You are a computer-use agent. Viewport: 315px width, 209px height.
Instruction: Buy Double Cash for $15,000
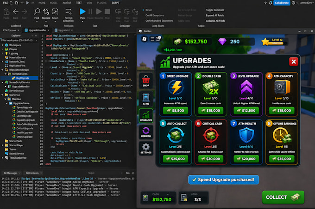211,111
